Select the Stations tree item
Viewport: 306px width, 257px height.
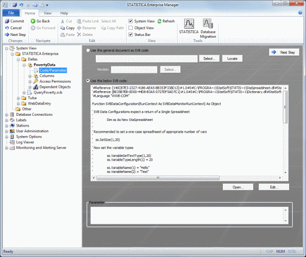pos(23,126)
